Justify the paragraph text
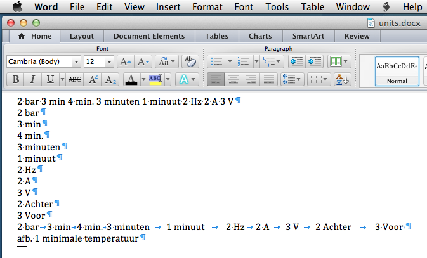Image resolution: width=427 pixels, height=258 pixels. [x=268, y=79]
